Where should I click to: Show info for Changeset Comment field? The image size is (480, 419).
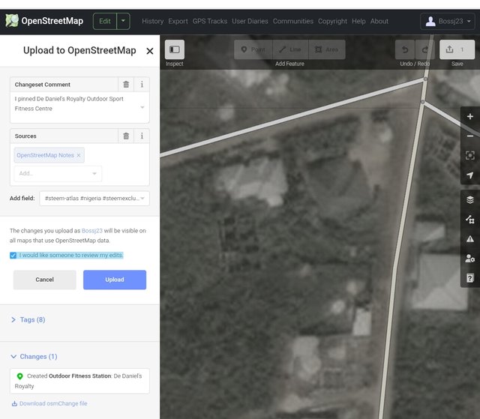[x=142, y=85]
